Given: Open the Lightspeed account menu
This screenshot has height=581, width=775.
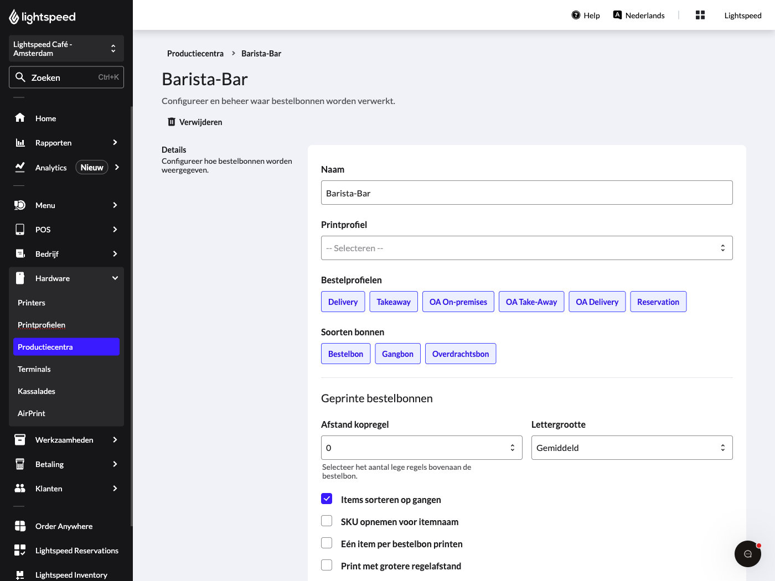Looking at the screenshot, I should [743, 15].
